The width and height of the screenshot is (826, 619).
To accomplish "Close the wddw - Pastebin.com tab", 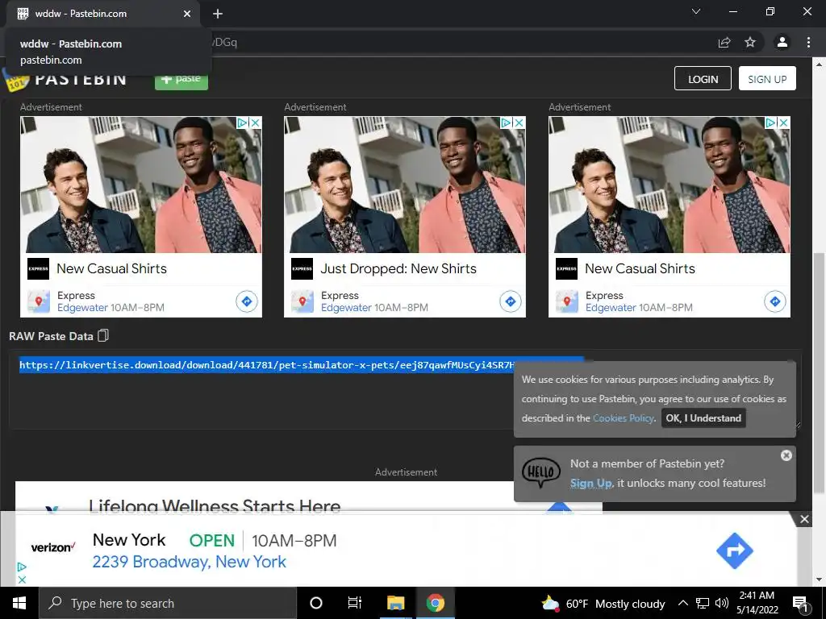I will (187, 14).
